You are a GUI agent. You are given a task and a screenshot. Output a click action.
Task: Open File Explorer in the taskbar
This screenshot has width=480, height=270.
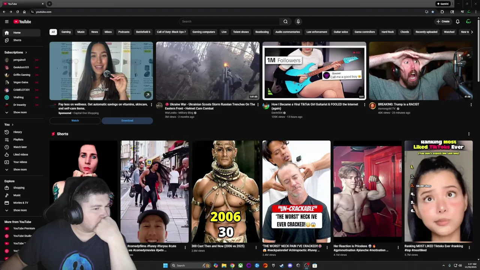click(224, 265)
